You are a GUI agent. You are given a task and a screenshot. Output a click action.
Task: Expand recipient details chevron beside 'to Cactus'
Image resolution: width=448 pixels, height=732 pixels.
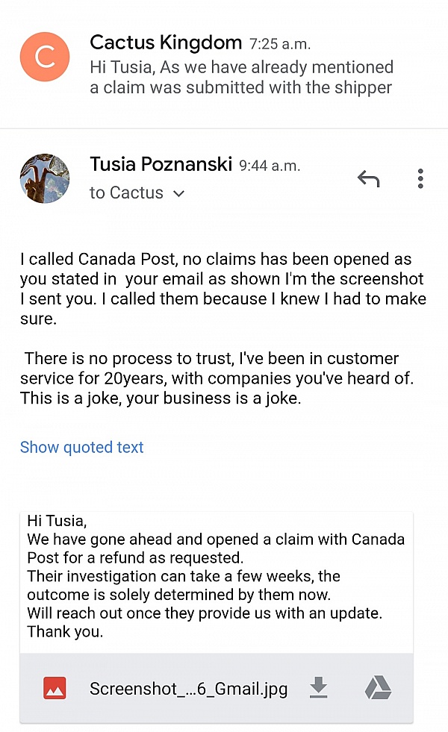click(x=178, y=194)
